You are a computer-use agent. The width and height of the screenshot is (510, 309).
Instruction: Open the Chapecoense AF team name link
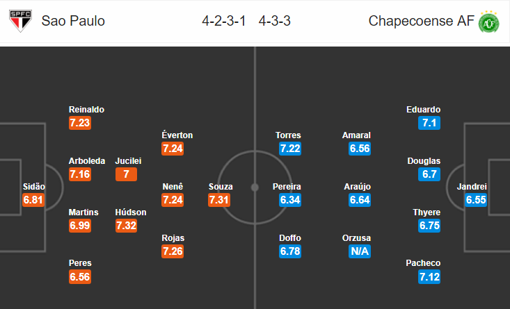422,21
